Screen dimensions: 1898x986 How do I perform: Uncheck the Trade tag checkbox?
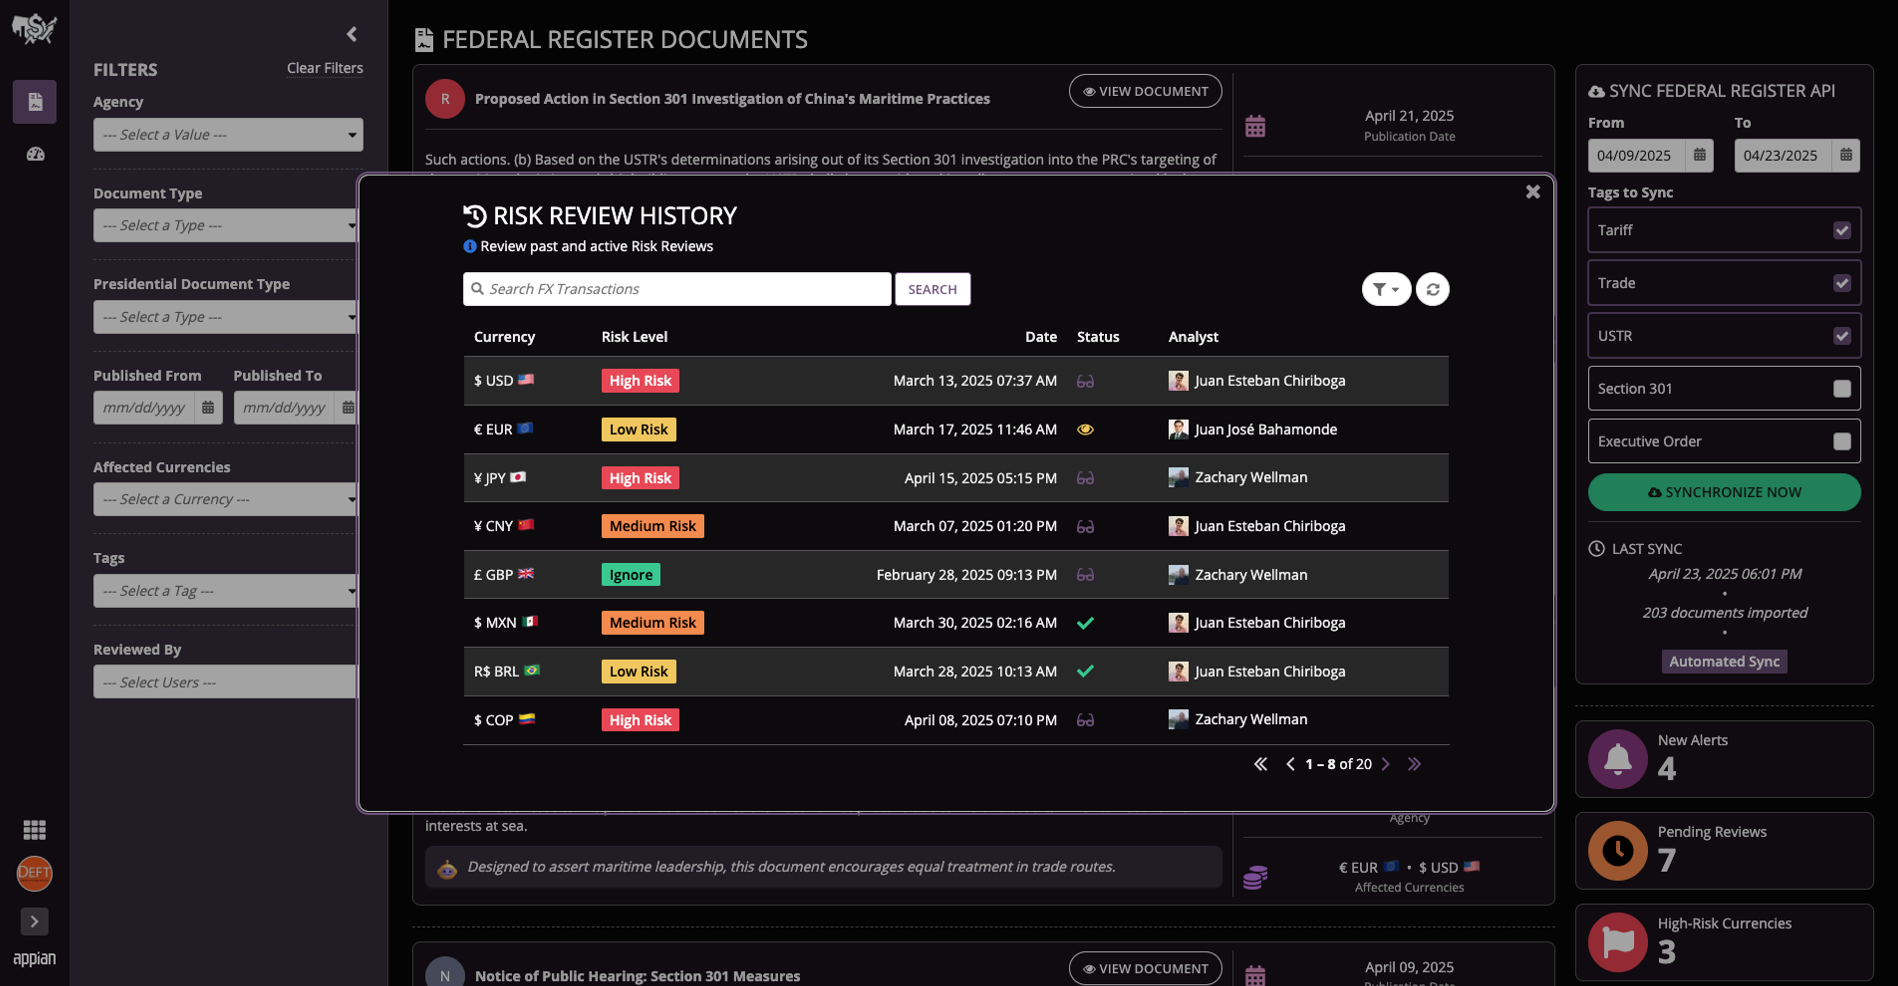coord(1841,283)
